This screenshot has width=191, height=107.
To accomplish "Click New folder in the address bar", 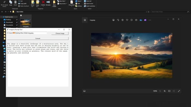I will [20, 12].
